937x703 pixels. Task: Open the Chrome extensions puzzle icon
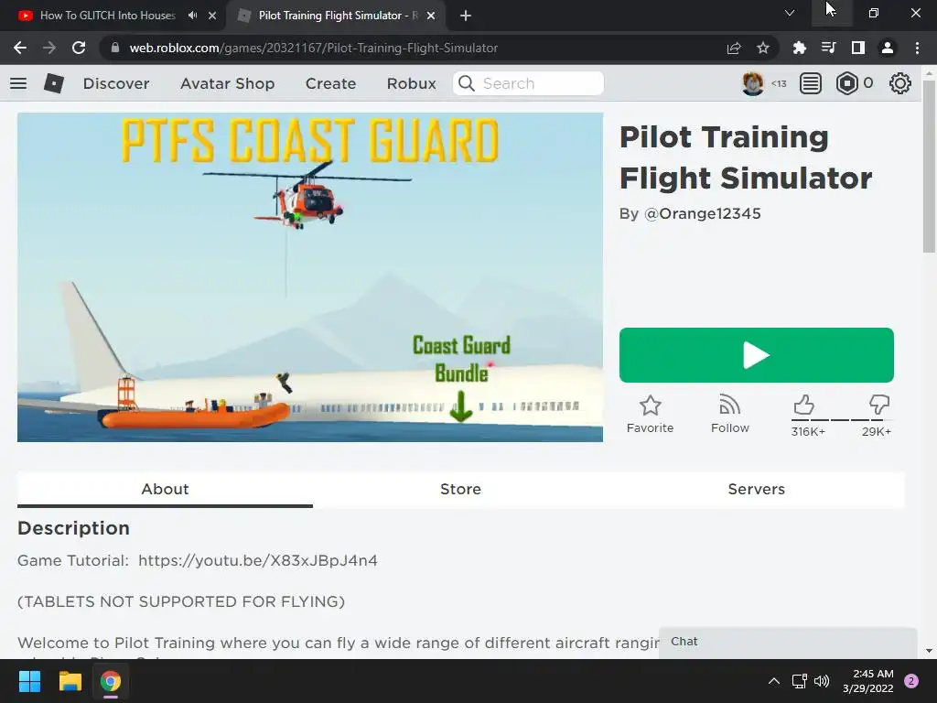point(799,48)
